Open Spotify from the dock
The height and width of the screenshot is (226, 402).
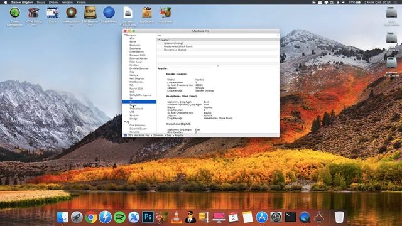tap(119, 217)
